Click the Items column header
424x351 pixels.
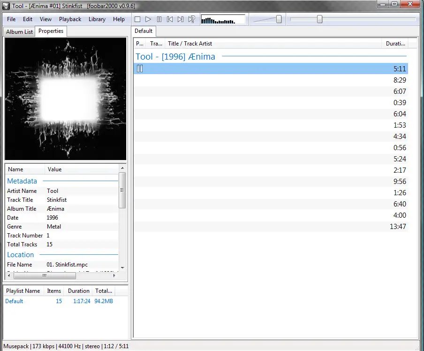click(54, 291)
